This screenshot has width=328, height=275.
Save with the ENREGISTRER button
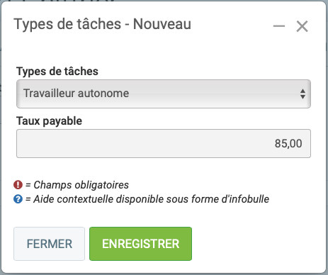coord(140,244)
